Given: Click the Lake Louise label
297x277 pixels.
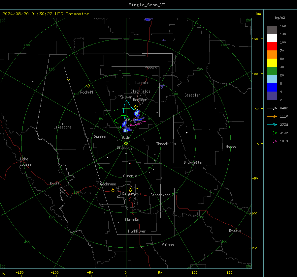Looking at the screenshot, I should (25, 162).
